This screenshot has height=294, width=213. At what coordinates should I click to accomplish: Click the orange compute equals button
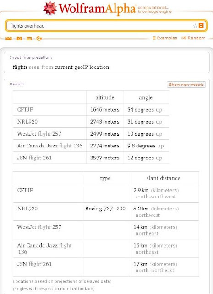tap(201, 26)
